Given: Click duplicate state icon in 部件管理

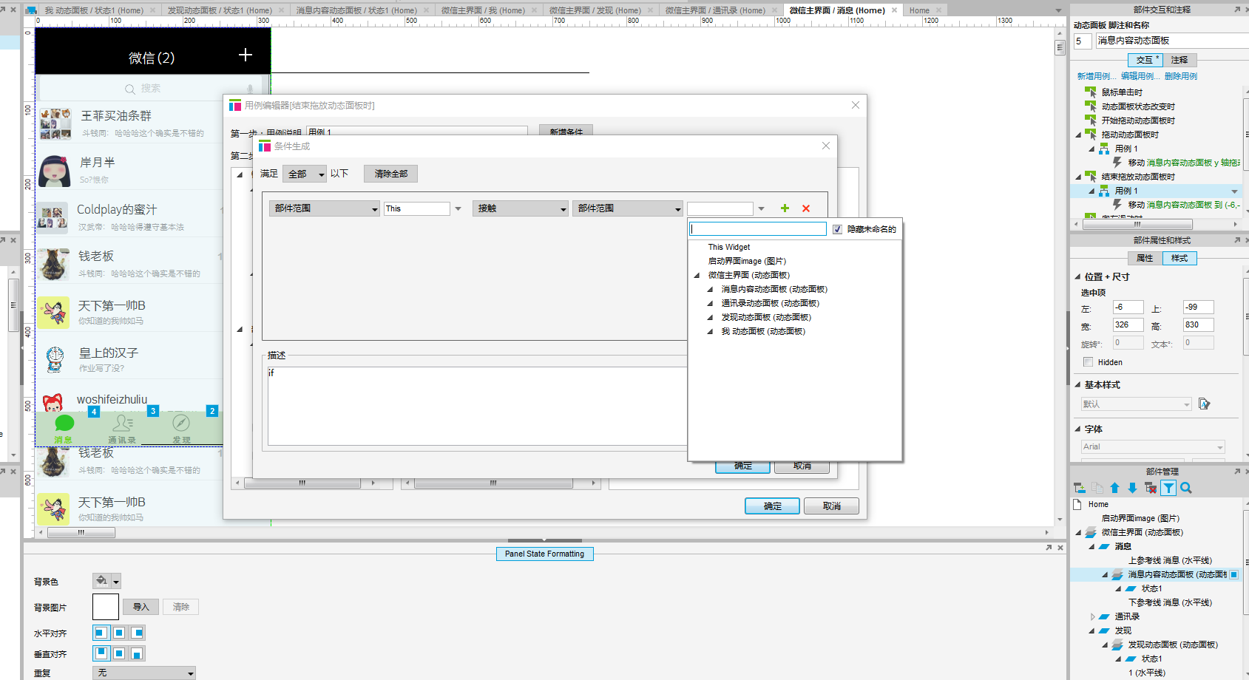Looking at the screenshot, I should click(x=1097, y=488).
